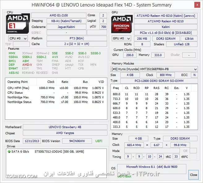Image resolution: width=203 pixels, height=183 pixels.
Task: Click the AVX feature flag
Action: point(55,57)
